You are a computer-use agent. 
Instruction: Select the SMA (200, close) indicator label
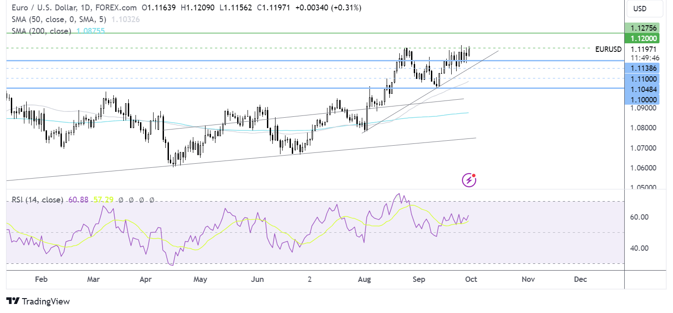click(42, 31)
